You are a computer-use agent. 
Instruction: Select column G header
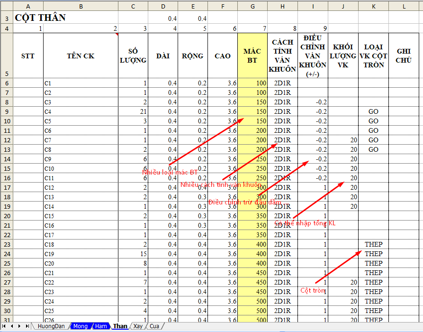(x=252, y=6)
